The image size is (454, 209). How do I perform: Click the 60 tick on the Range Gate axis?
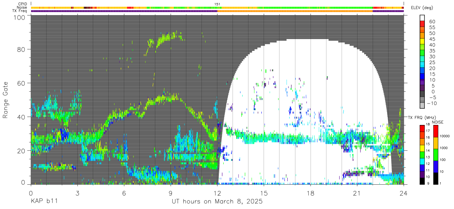point(21,83)
